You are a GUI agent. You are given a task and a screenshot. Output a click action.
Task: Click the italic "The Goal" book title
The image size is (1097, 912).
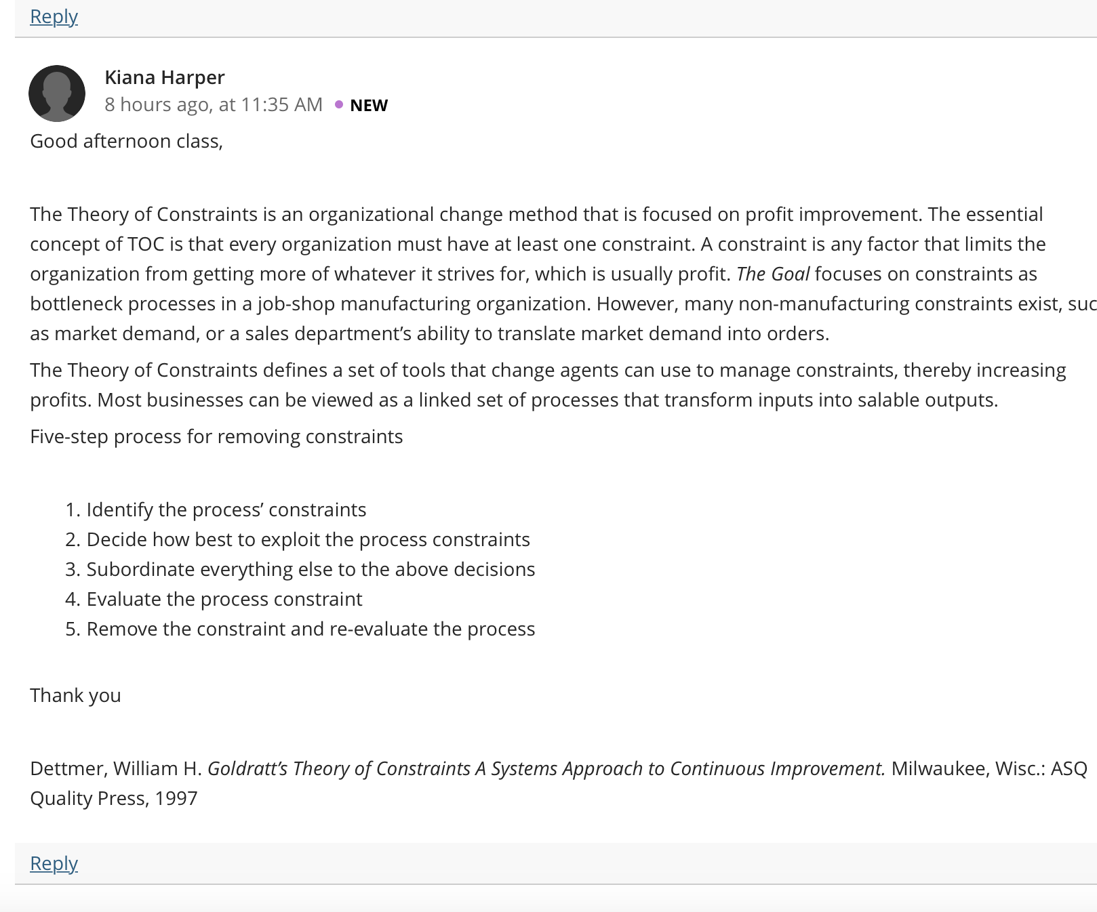pos(773,274)
